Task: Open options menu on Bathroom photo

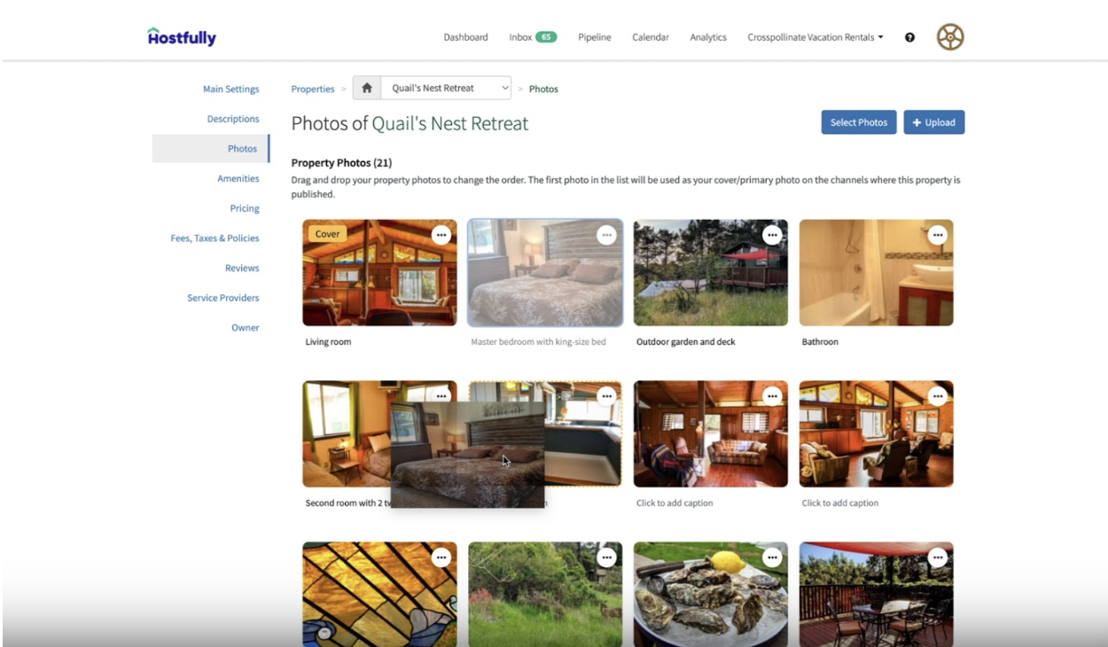Action: pyautogui.click(x=938, y=235)
